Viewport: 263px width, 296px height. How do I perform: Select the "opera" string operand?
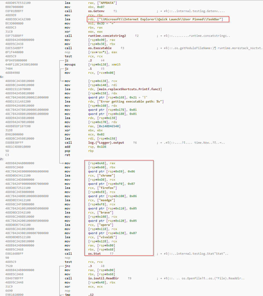click(x=105, y=225)
